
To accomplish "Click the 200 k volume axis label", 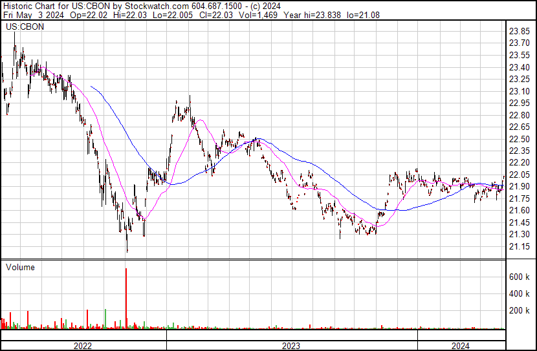I will tap(520, 311).
